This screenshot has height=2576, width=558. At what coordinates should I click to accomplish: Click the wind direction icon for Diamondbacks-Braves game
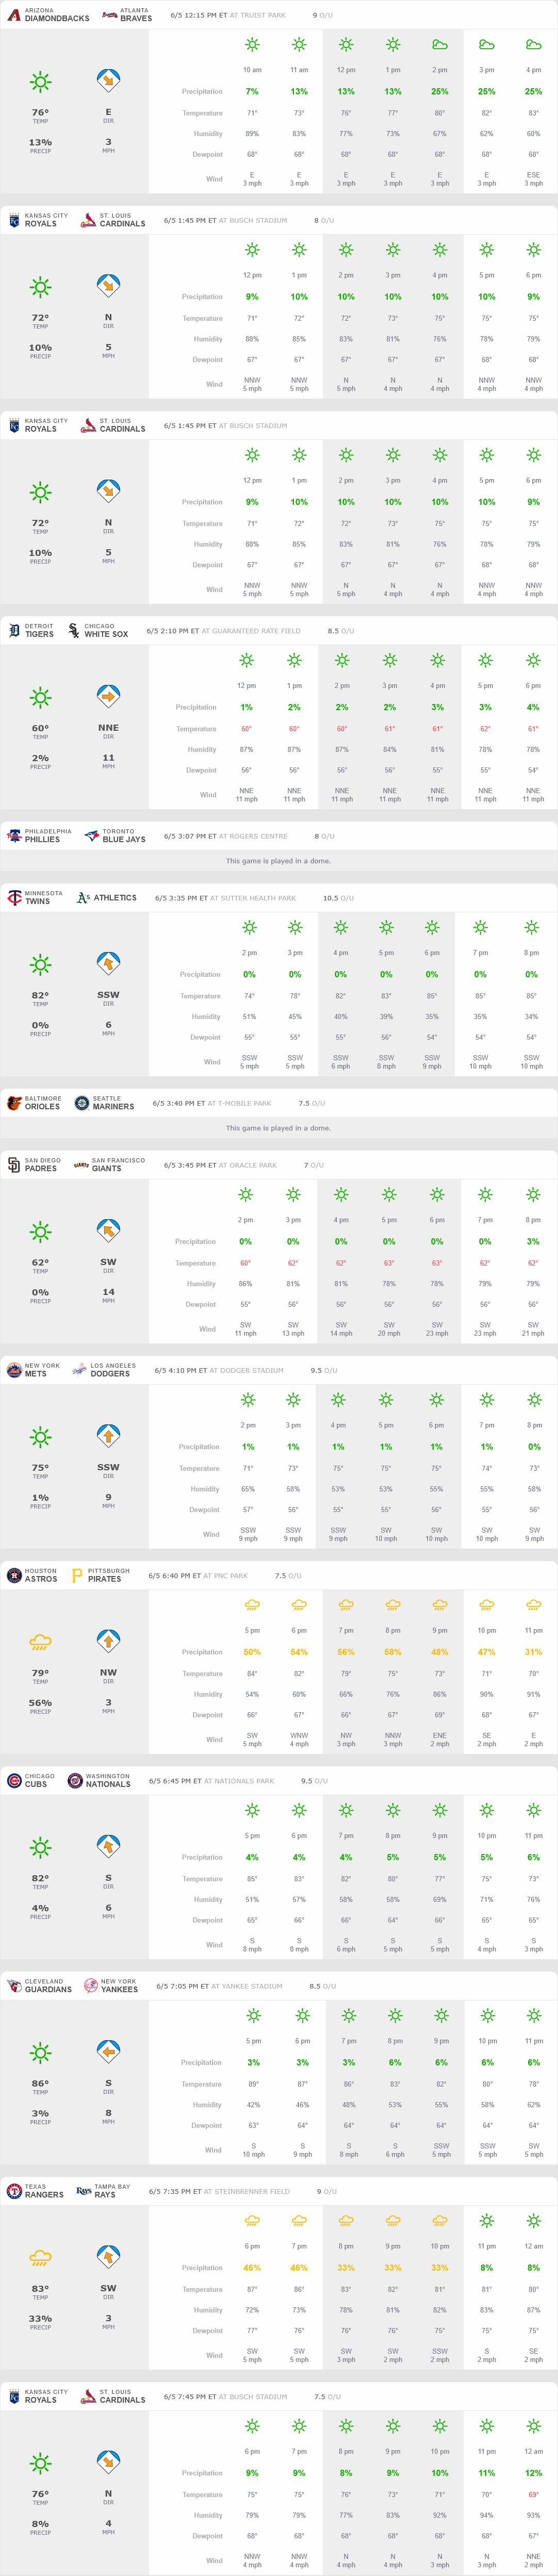tap(108, 81)
